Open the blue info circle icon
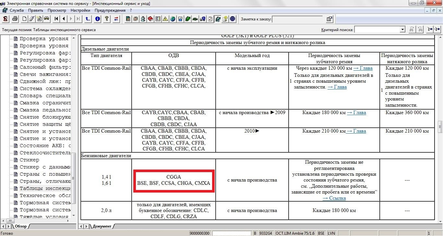The width and height of the screenshot is (443, 236). 98,19
